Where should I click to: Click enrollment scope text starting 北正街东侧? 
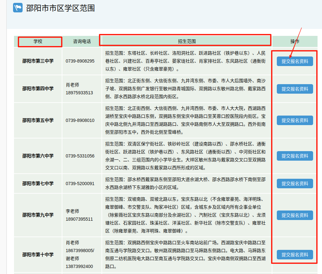point(185,89)
